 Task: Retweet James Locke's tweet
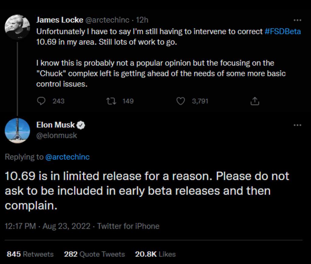pos(111,101)
